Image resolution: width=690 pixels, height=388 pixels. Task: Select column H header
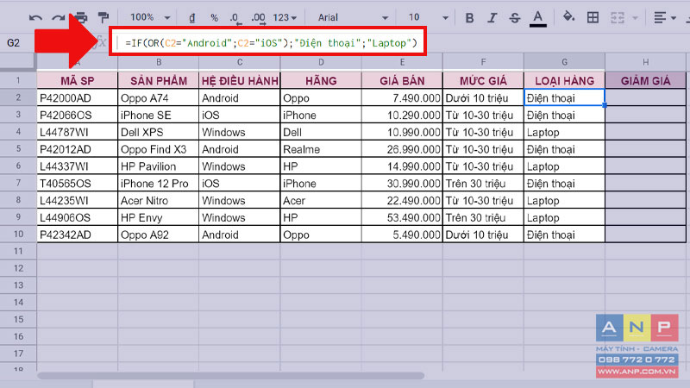pyautogui.click(x=645, y=62)
